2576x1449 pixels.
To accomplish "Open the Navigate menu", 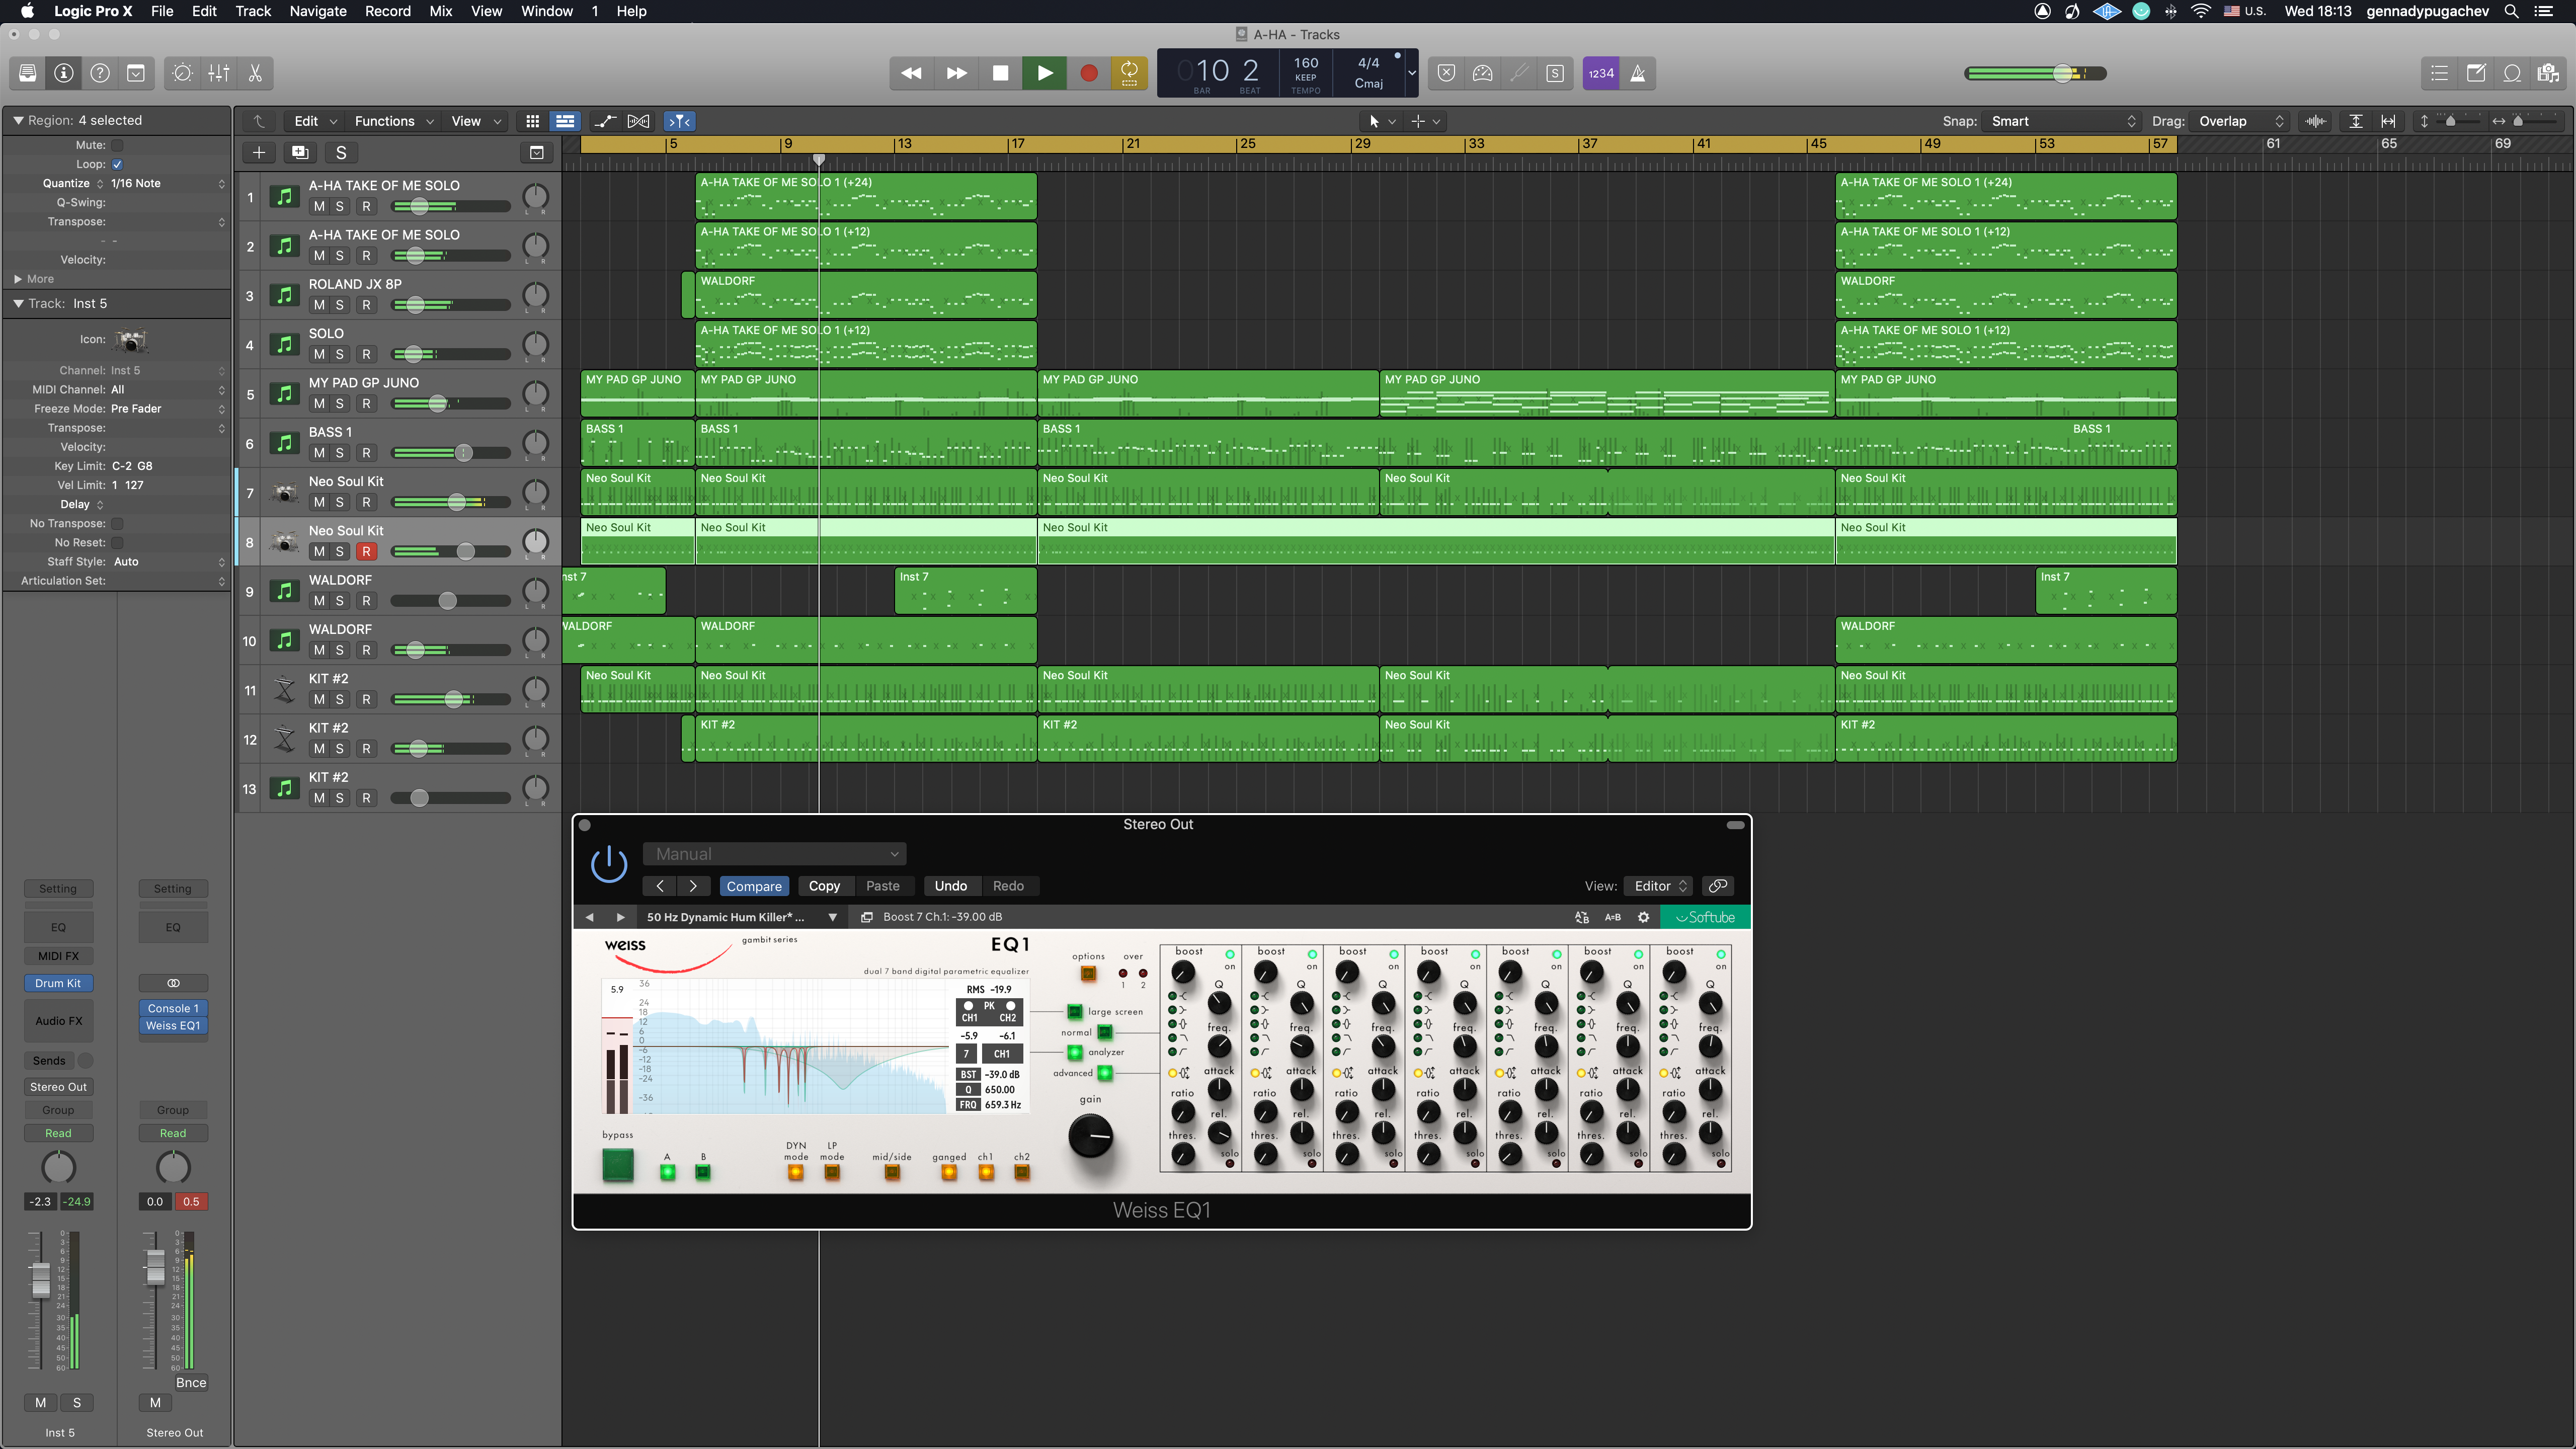I will tap(317, 11).
